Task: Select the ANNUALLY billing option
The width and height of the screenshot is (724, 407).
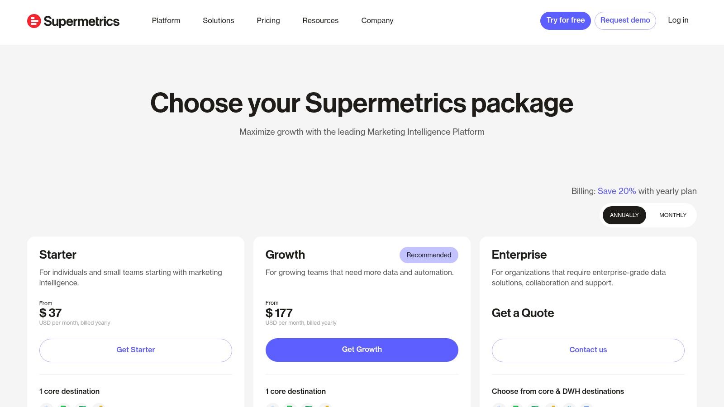Action: pos(624,215)
